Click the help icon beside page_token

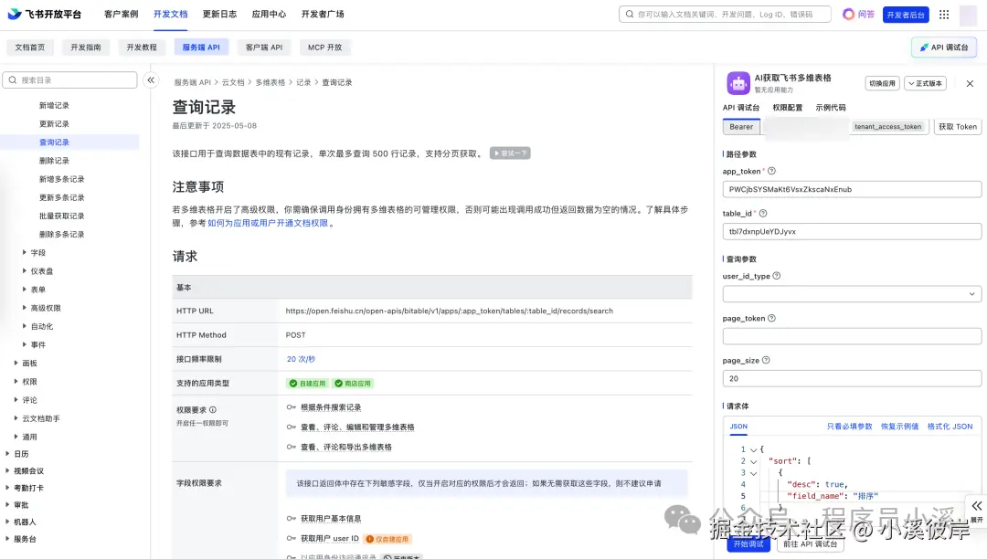(771, 318)
